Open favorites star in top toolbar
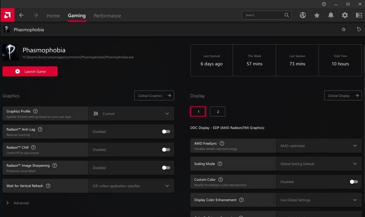The image size is (365, 217). [x=317, y=15]
